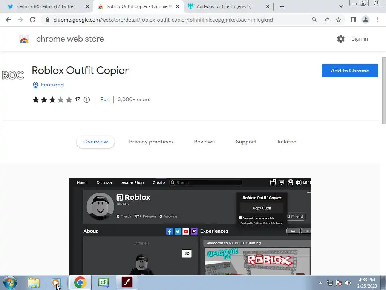
Task: Open the C# application on taskbar
Action: [104, 282]
